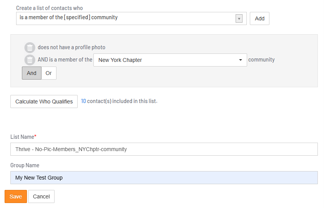
Task: Save the contact list
Action: pyautogui.click(x=16, y=196)
